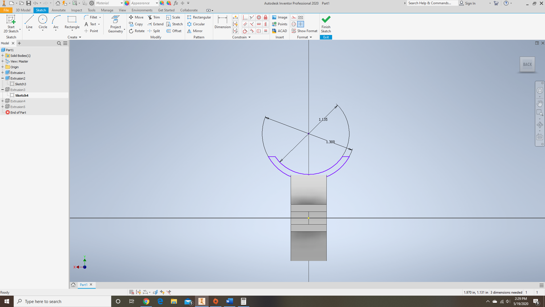Apply the Parallel constraint
The height and width of the screenshot is (307, 545).
(245, 24)
